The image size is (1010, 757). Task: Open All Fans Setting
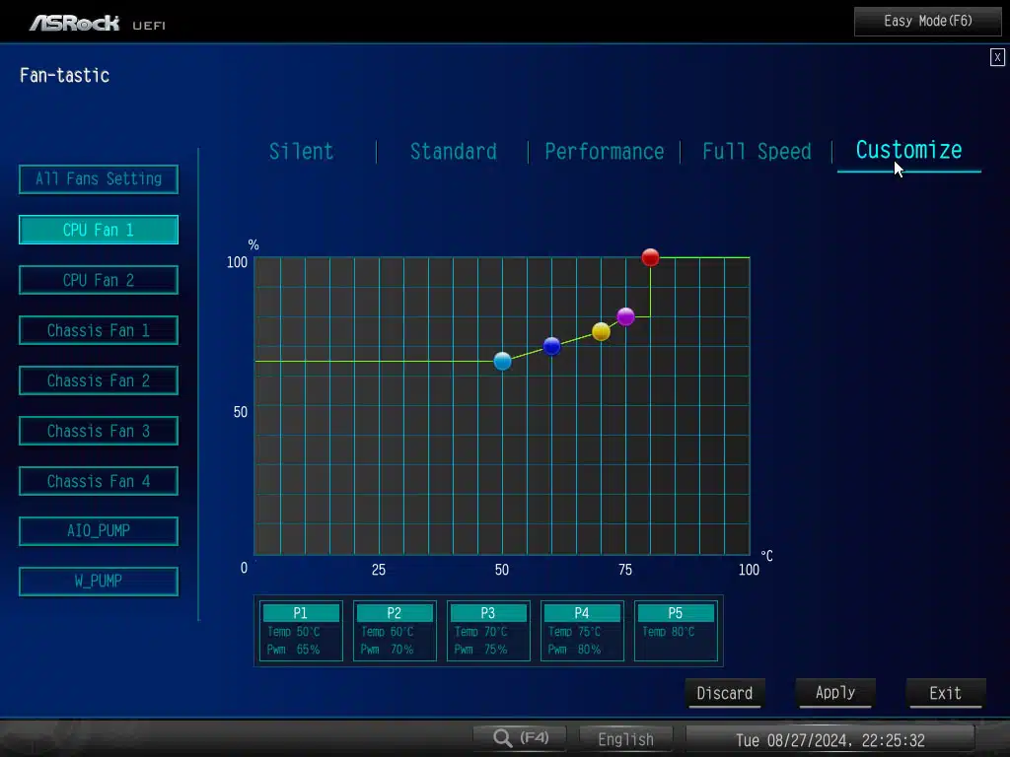coord(99,179)
